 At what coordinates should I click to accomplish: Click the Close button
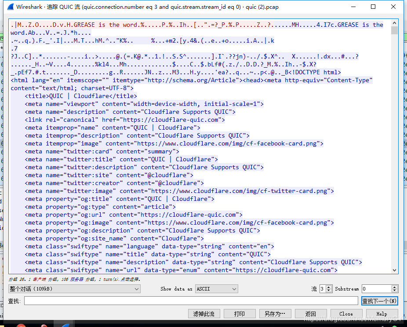[x=346, y=313]
